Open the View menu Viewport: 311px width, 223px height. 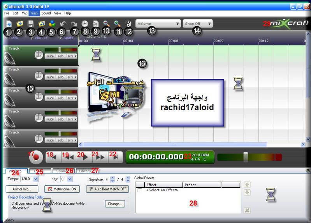coord(58,13)
